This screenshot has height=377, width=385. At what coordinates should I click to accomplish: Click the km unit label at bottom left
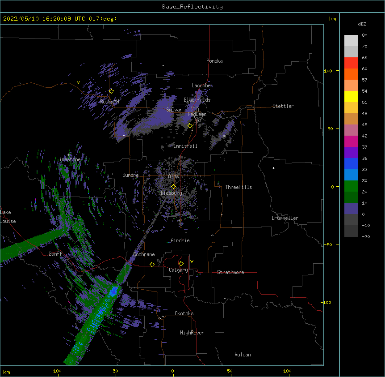coord(7,372)
